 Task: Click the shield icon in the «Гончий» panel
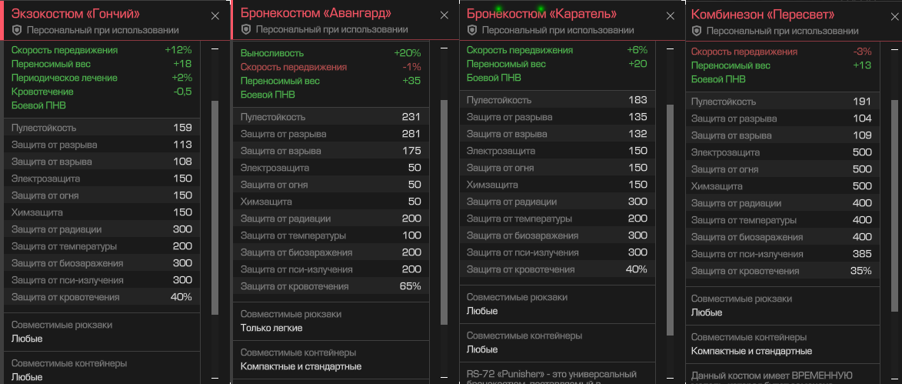coord(17,30)
